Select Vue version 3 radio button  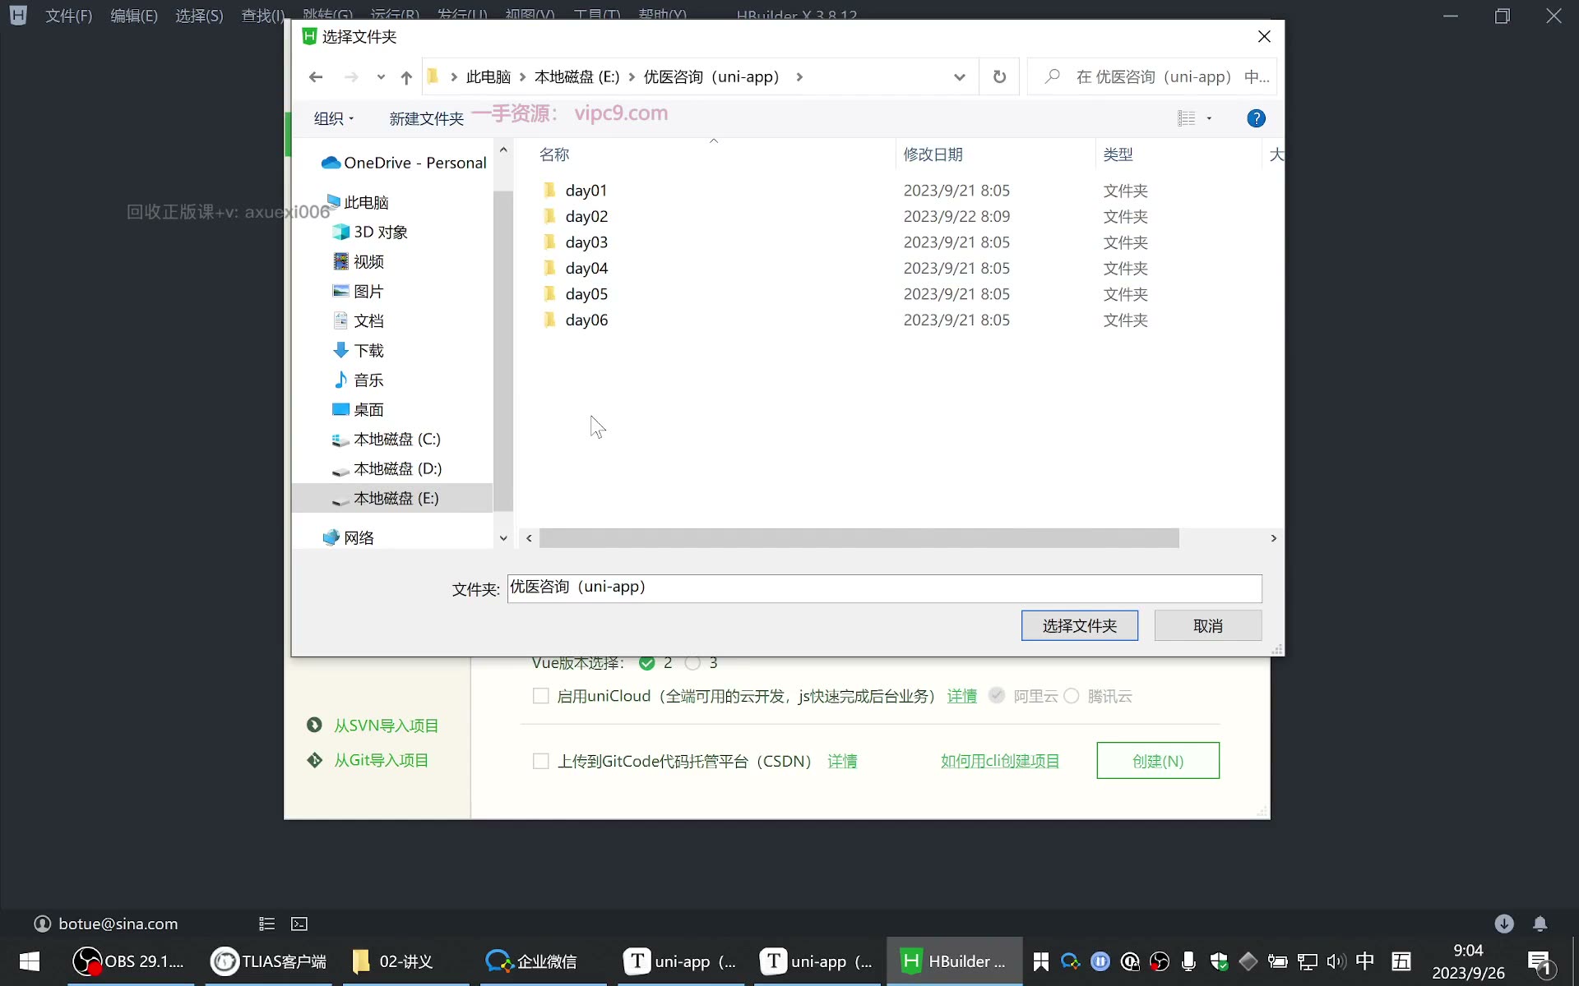point(692,663)
